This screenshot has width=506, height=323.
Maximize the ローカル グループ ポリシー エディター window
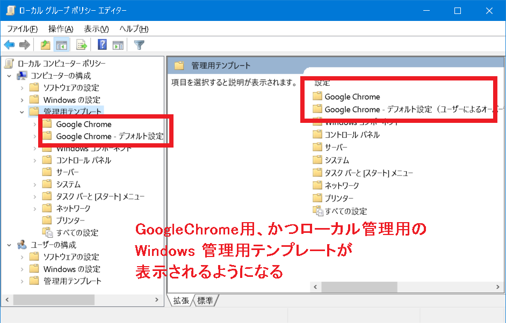pos(458,11)
